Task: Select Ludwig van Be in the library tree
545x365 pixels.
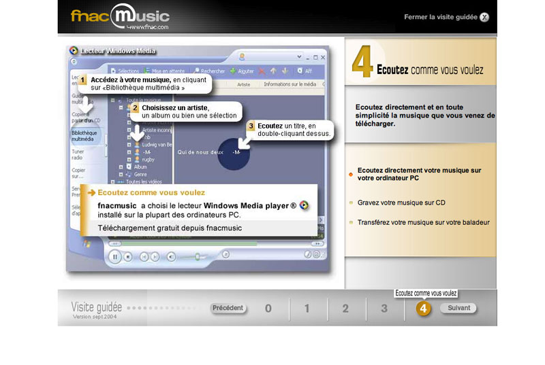Action: point(157,145)
